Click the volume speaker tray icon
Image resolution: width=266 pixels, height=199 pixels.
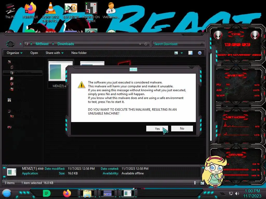tap(237, 193)
